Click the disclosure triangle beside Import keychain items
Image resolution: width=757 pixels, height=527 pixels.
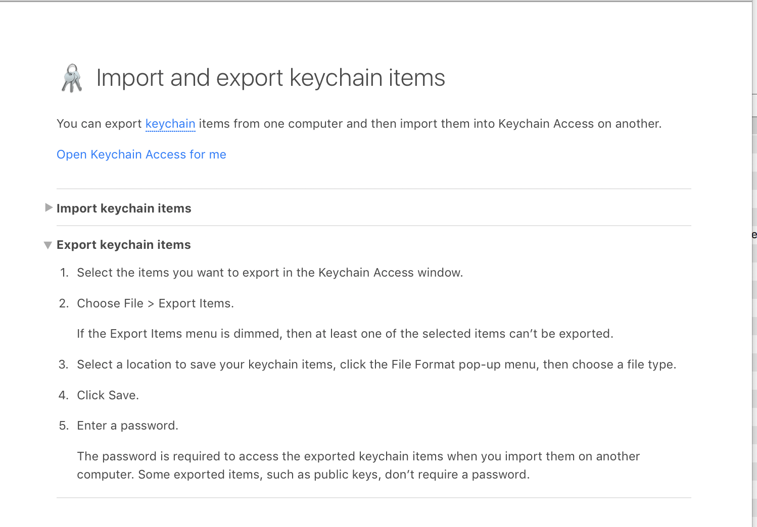click(49, 207)
